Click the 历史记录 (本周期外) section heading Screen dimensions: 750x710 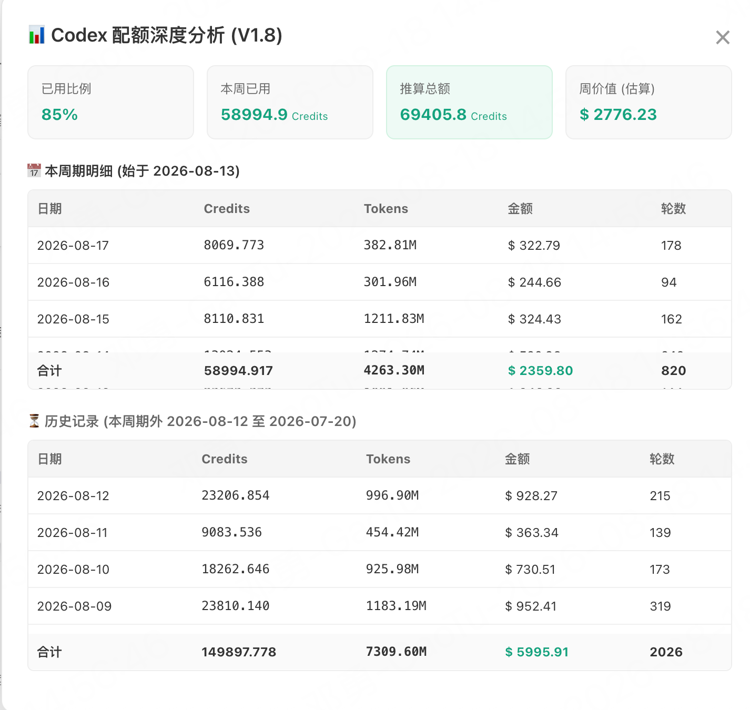point(200,421)
